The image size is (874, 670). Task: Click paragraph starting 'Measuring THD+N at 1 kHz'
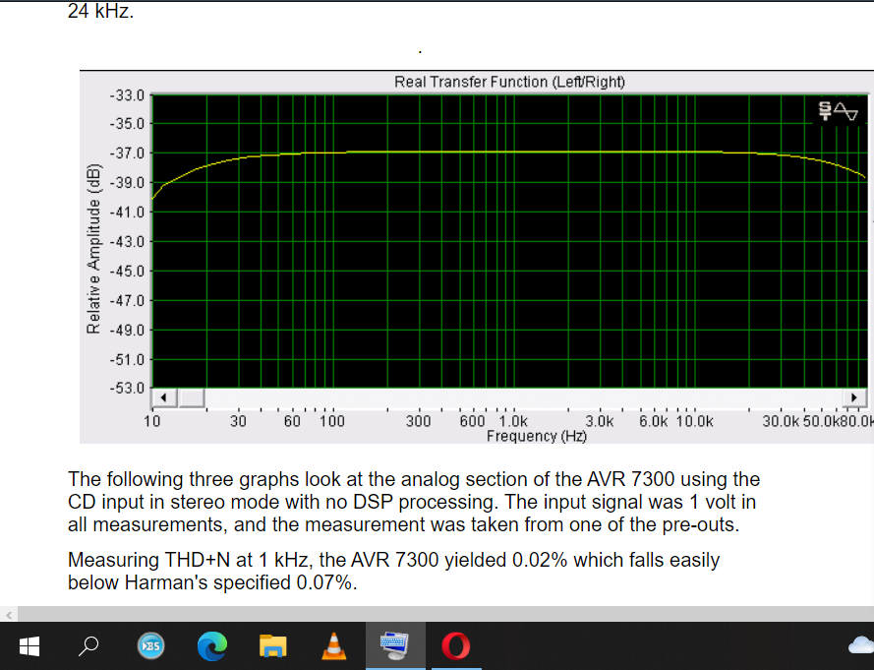[393, 571]
